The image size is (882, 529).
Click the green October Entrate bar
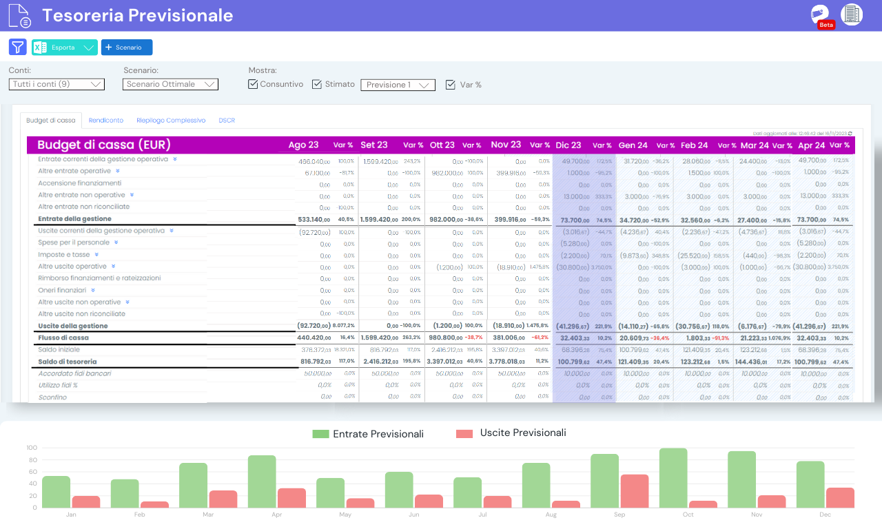(673, 478)
